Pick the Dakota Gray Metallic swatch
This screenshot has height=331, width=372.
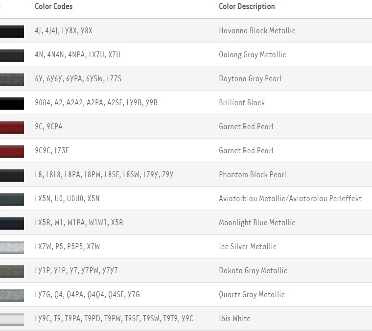[x=12, y=271]
